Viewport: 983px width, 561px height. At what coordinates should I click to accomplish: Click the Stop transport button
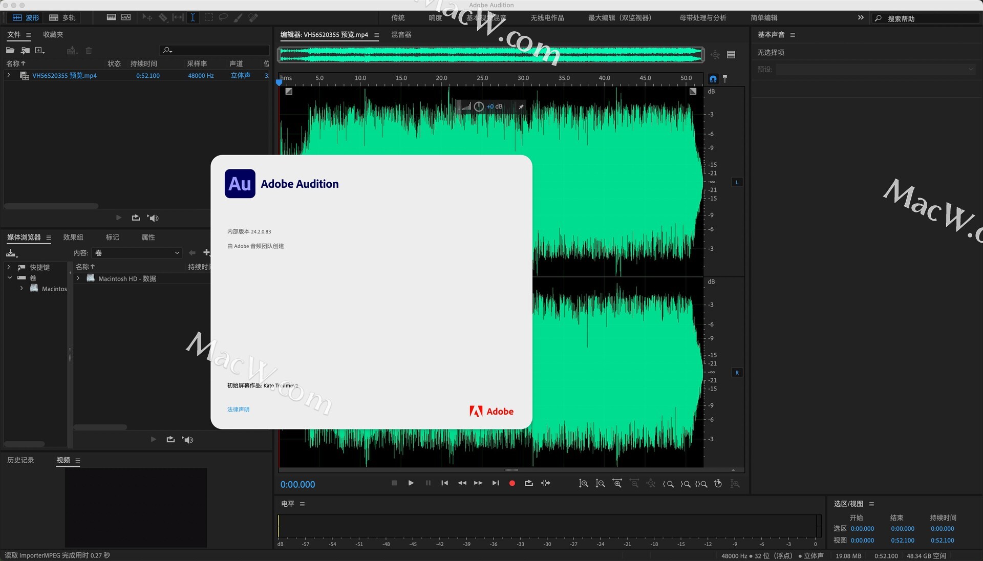click(394, 483)
